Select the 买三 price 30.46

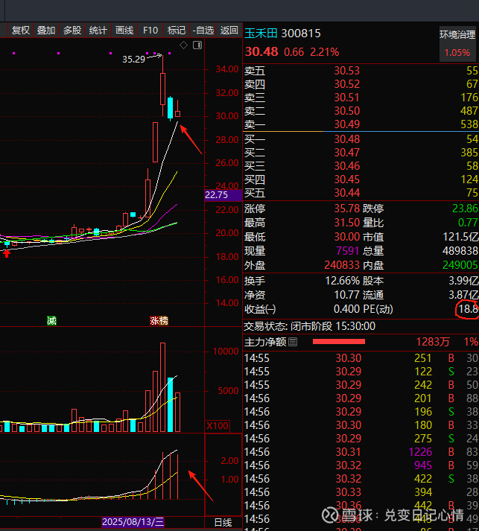pos(347,166)
